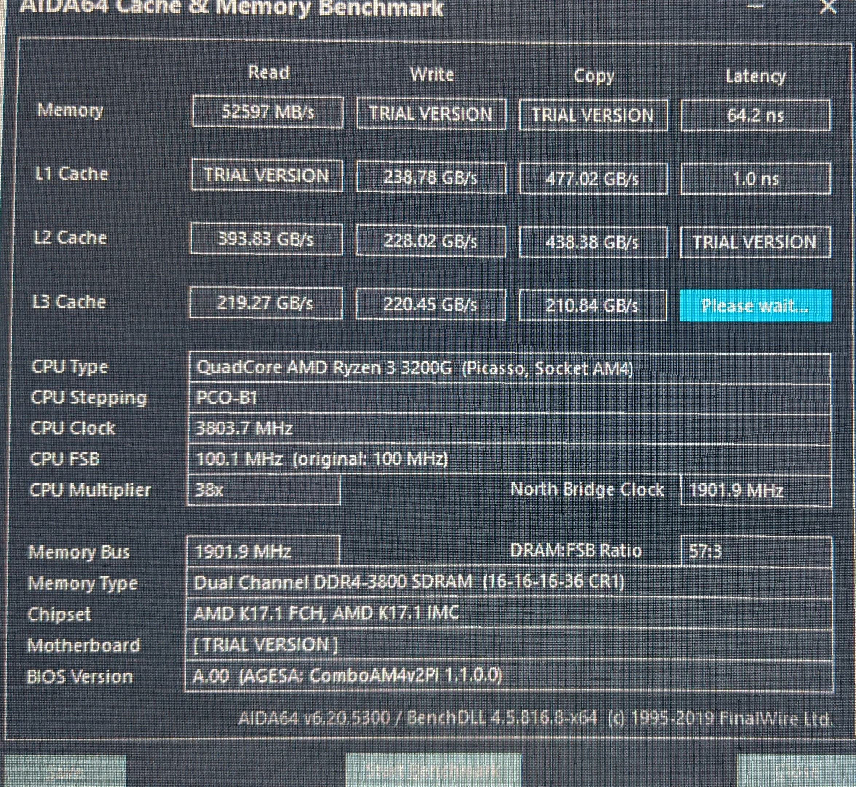The width and height of the screenshot is (856, 787).
Task: Click the CPU FSB value 100.1 MHz
Action: coord(510,459)
